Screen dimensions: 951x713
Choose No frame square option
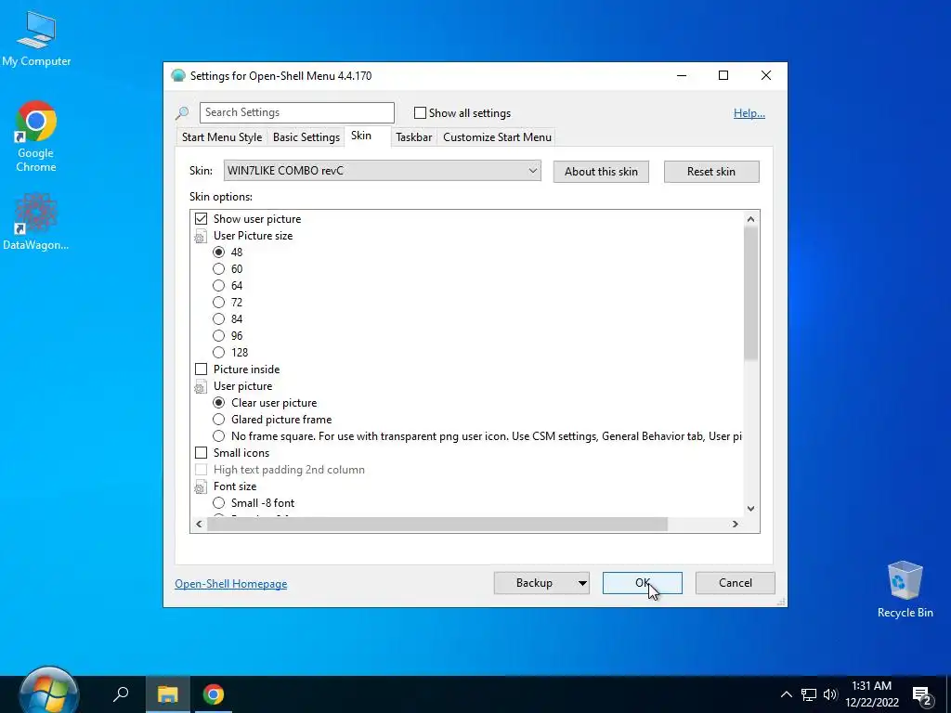[218, 436]
